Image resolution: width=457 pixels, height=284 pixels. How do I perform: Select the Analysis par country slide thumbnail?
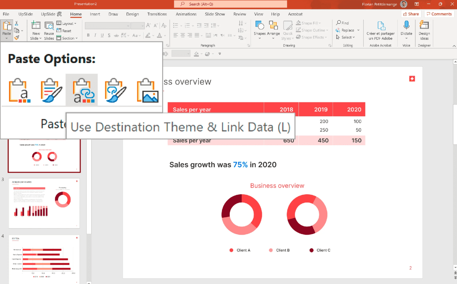point(44,203)
